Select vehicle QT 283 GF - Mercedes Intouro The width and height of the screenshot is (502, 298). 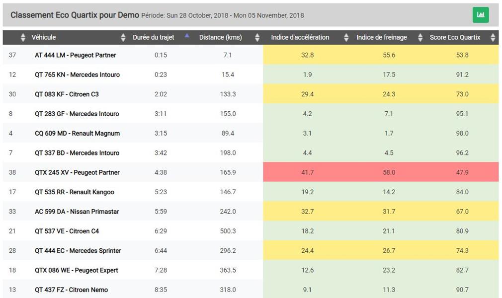click(77, 114)
